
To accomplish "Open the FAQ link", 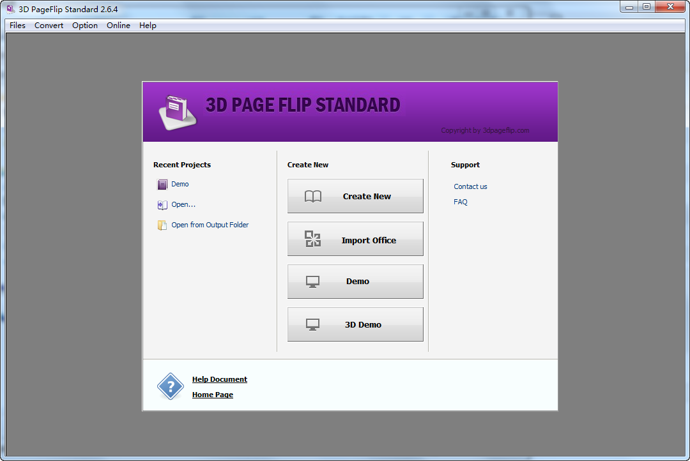I will (x=460, y=201).
